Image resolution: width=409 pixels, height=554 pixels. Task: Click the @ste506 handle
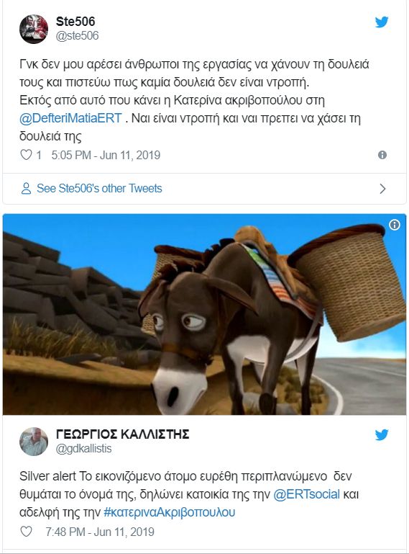pos(77,36)
